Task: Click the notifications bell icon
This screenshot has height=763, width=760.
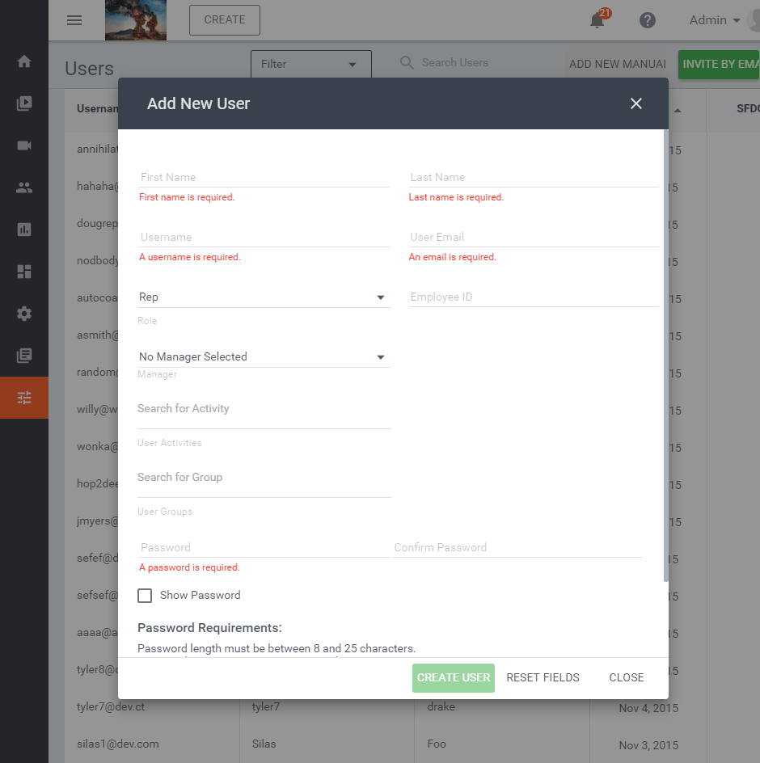Action: tap(597, 20)
